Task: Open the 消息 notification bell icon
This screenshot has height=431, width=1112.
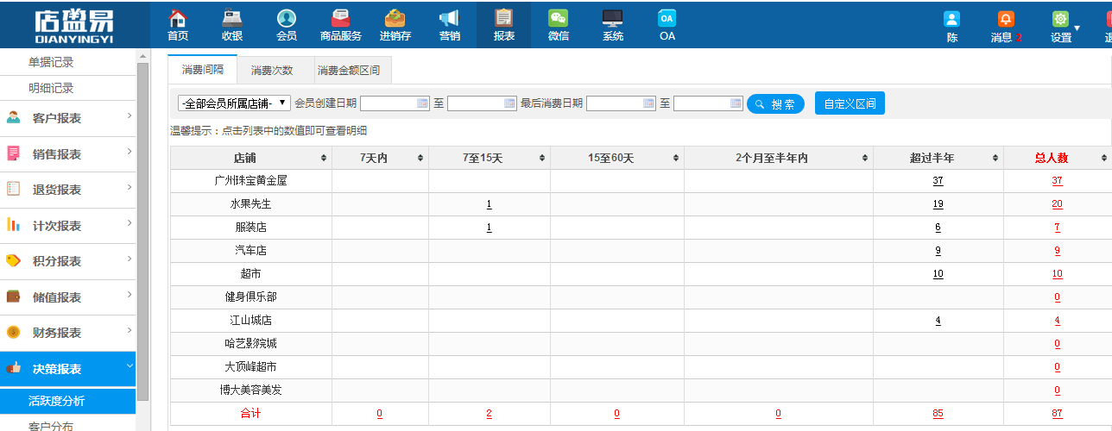Action: 1006,19
